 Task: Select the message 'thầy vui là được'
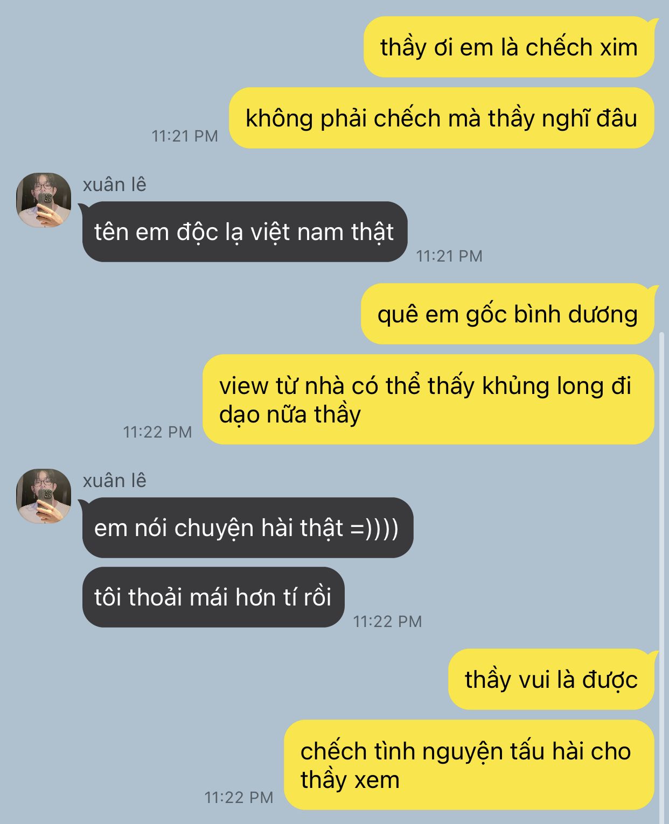click(x=552, y=679)
